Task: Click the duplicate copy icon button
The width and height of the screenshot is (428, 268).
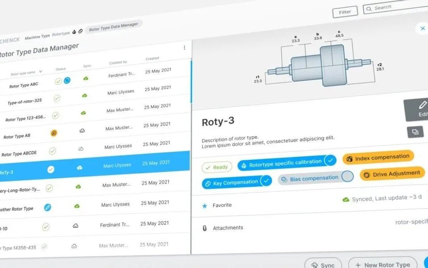Action: (x=415, y=132)
